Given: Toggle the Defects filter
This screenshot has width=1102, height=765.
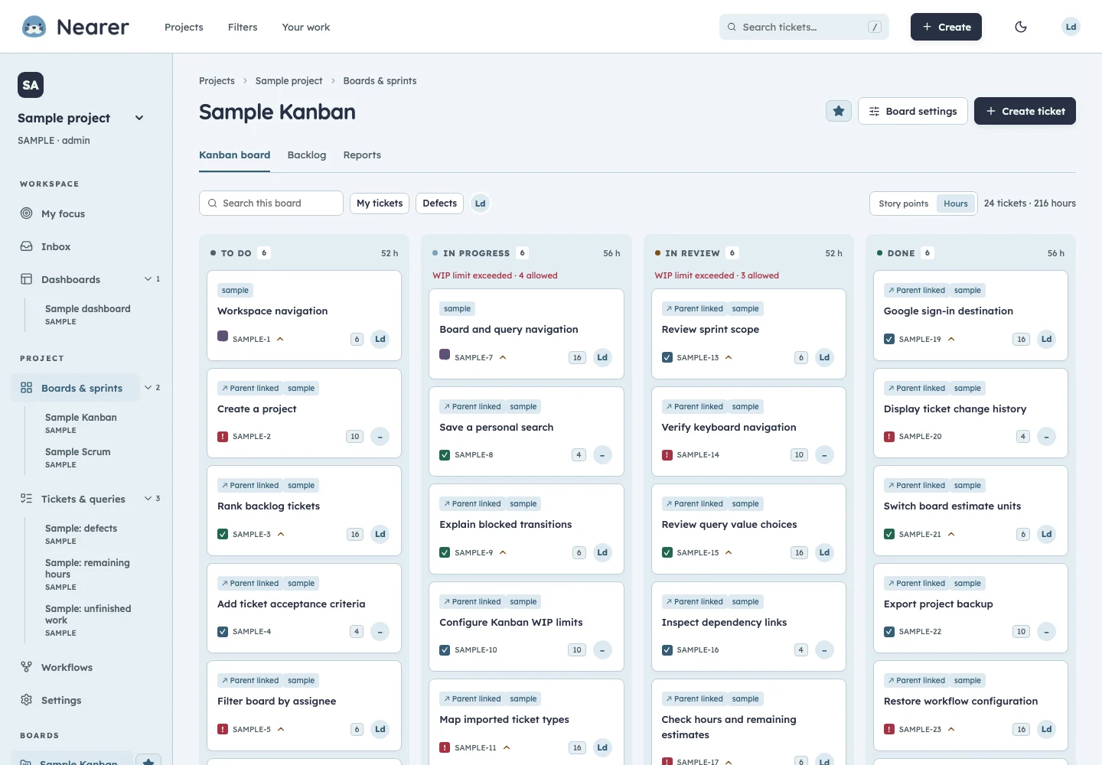Looking at the screenshot, I should coord(440,203).
